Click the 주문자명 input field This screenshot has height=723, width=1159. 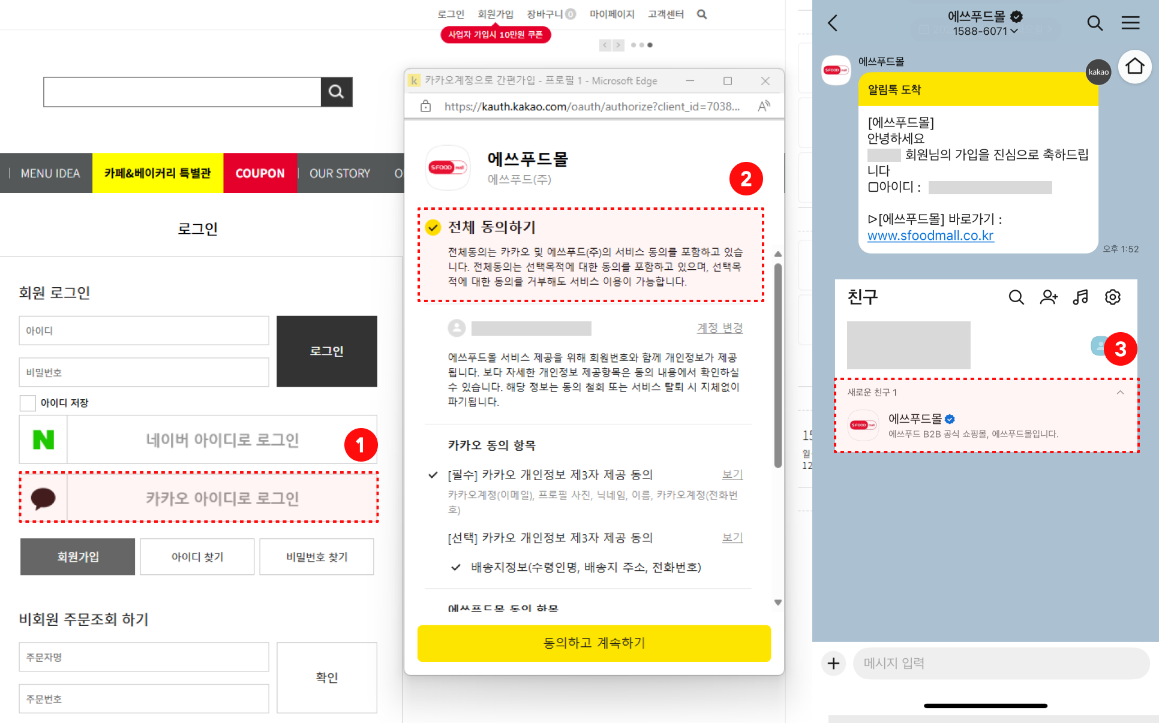[144, 657]
